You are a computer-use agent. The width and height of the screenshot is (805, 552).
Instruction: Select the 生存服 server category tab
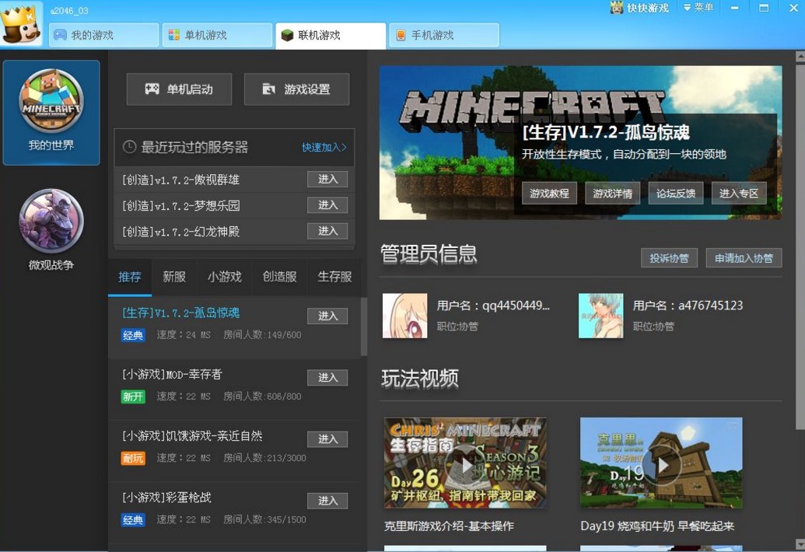(334, 277)
